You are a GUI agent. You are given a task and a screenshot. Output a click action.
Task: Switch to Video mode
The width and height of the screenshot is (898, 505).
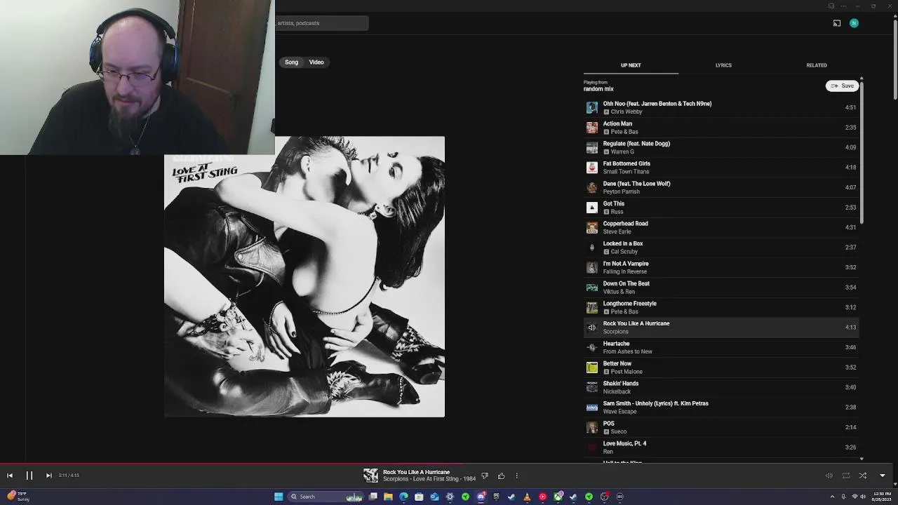[x=316, y=62]
